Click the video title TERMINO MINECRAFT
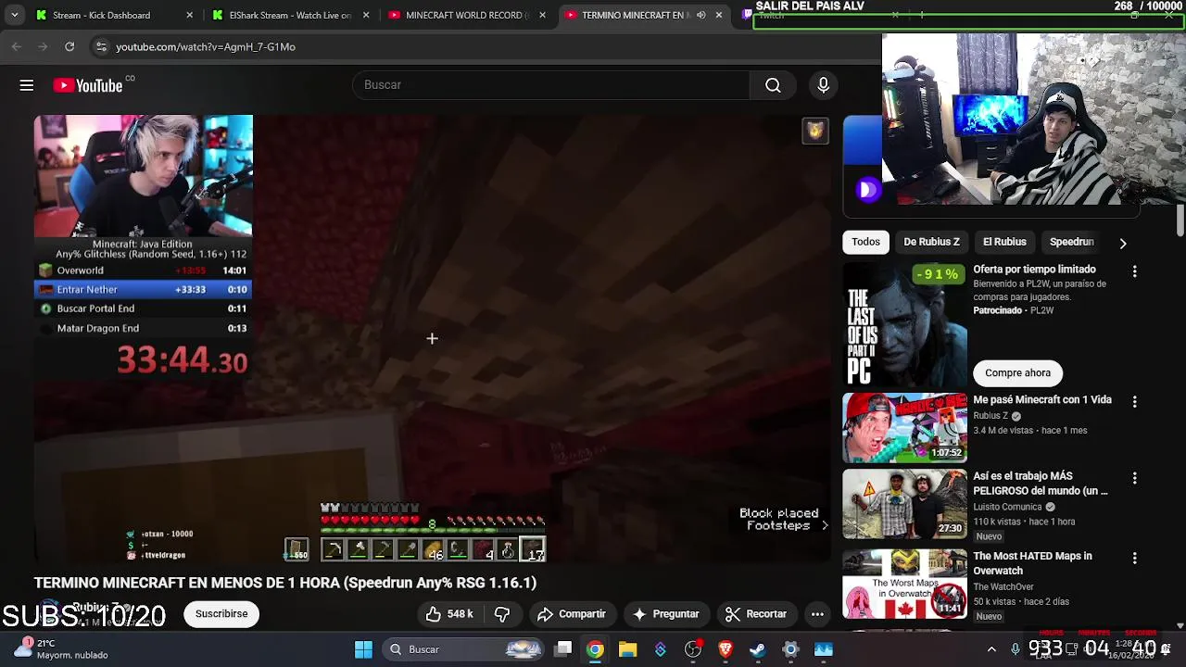This screenshot has height=667, width=1186. 285,583
